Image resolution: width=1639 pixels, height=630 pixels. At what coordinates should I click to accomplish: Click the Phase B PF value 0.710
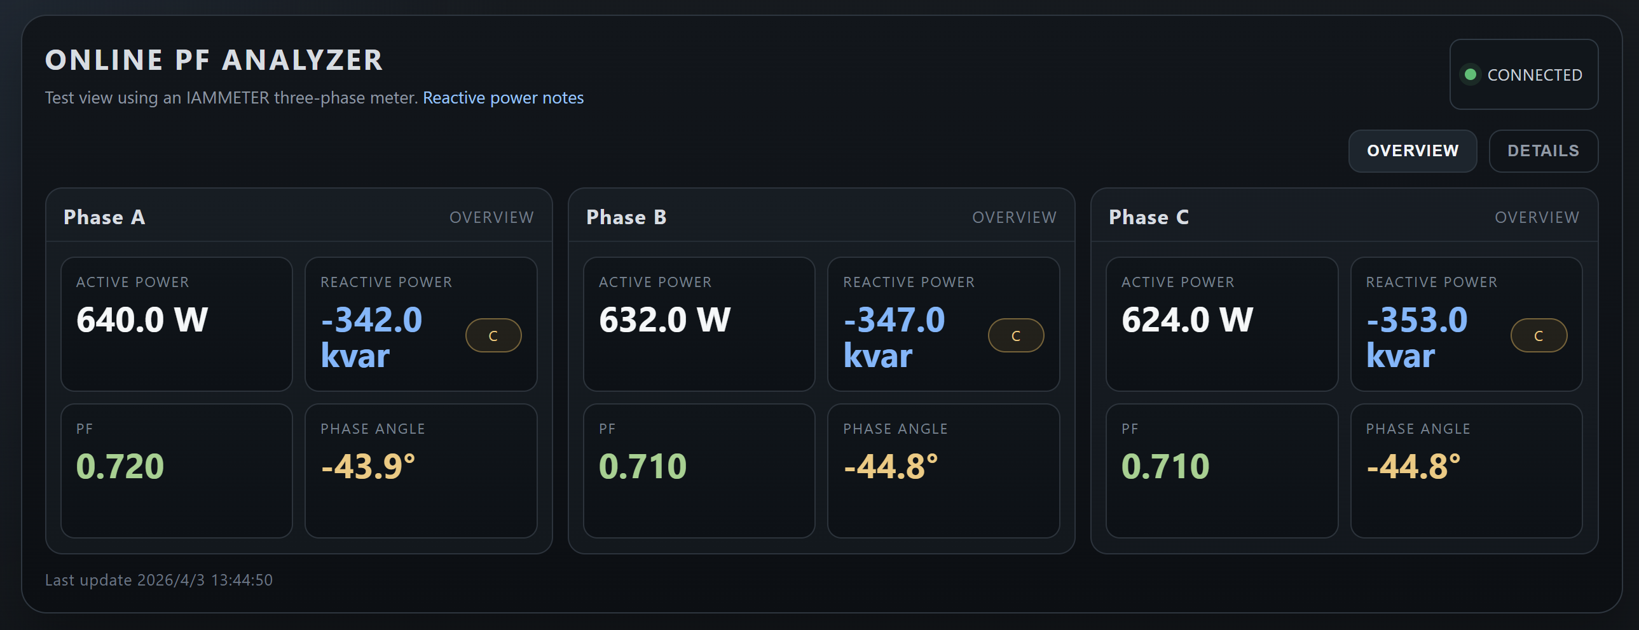pyautogui.click(x=642, y=466)
